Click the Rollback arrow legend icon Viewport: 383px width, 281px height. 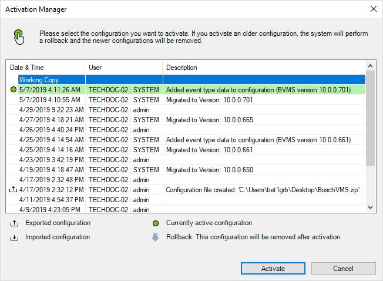(x=155, y=237)
